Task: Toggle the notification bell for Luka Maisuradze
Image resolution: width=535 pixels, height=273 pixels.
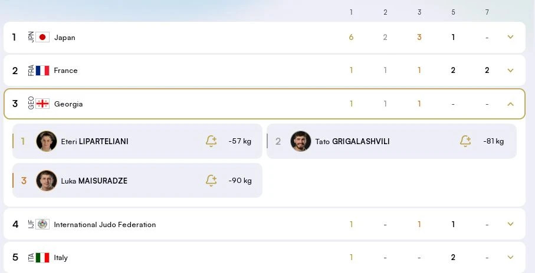Action: (x=211, y=181)
